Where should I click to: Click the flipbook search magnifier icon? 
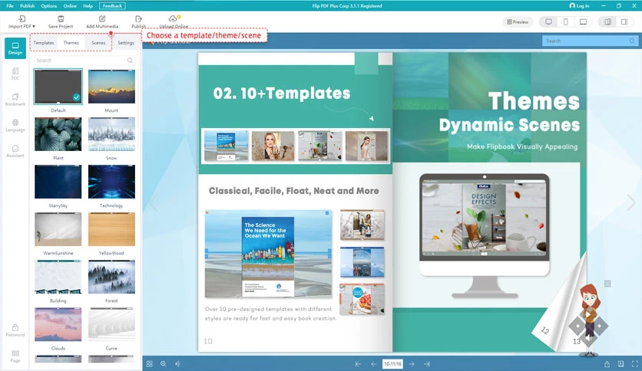pyautogui.click(x=632, y=41)
